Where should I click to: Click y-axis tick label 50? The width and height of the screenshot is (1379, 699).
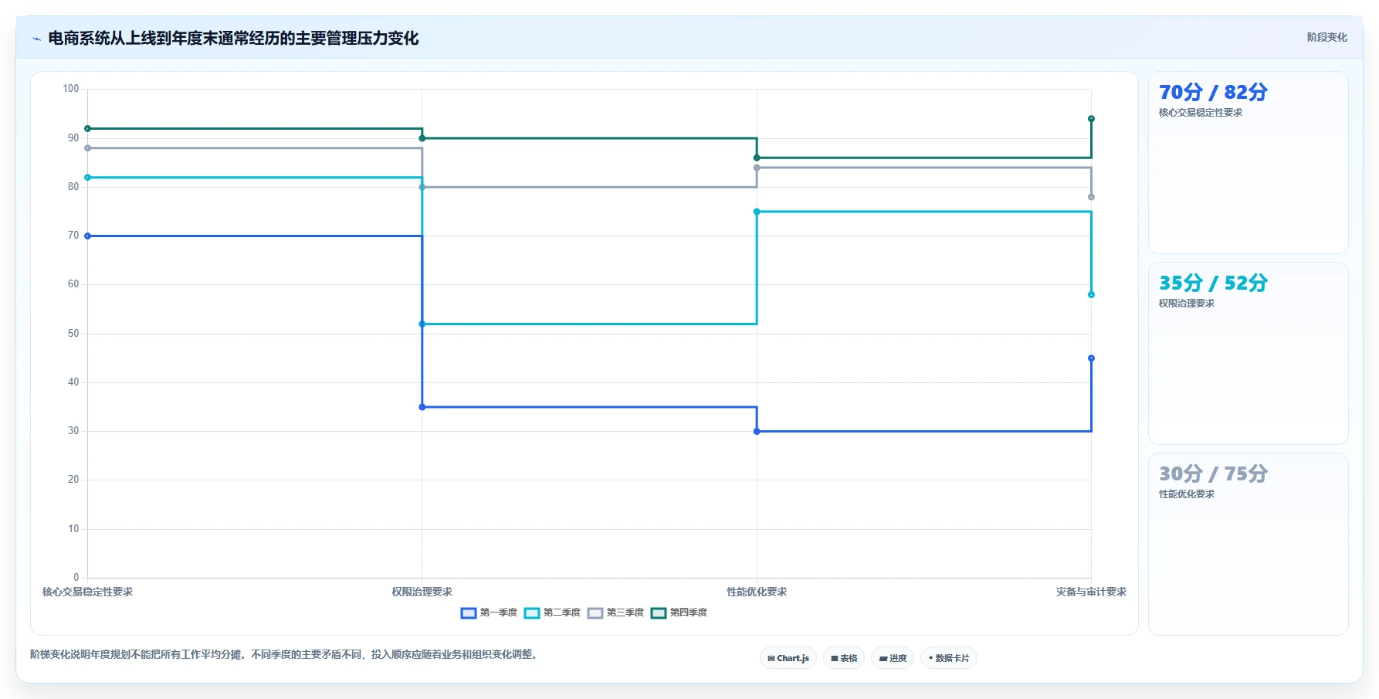(x=73, y=334)
